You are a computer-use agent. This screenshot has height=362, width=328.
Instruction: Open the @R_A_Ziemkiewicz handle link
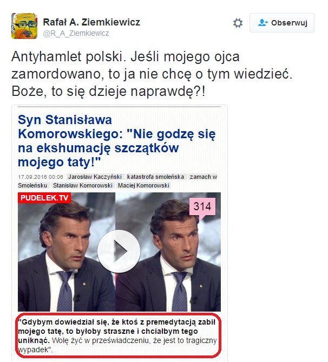click(x=76, y=33)
